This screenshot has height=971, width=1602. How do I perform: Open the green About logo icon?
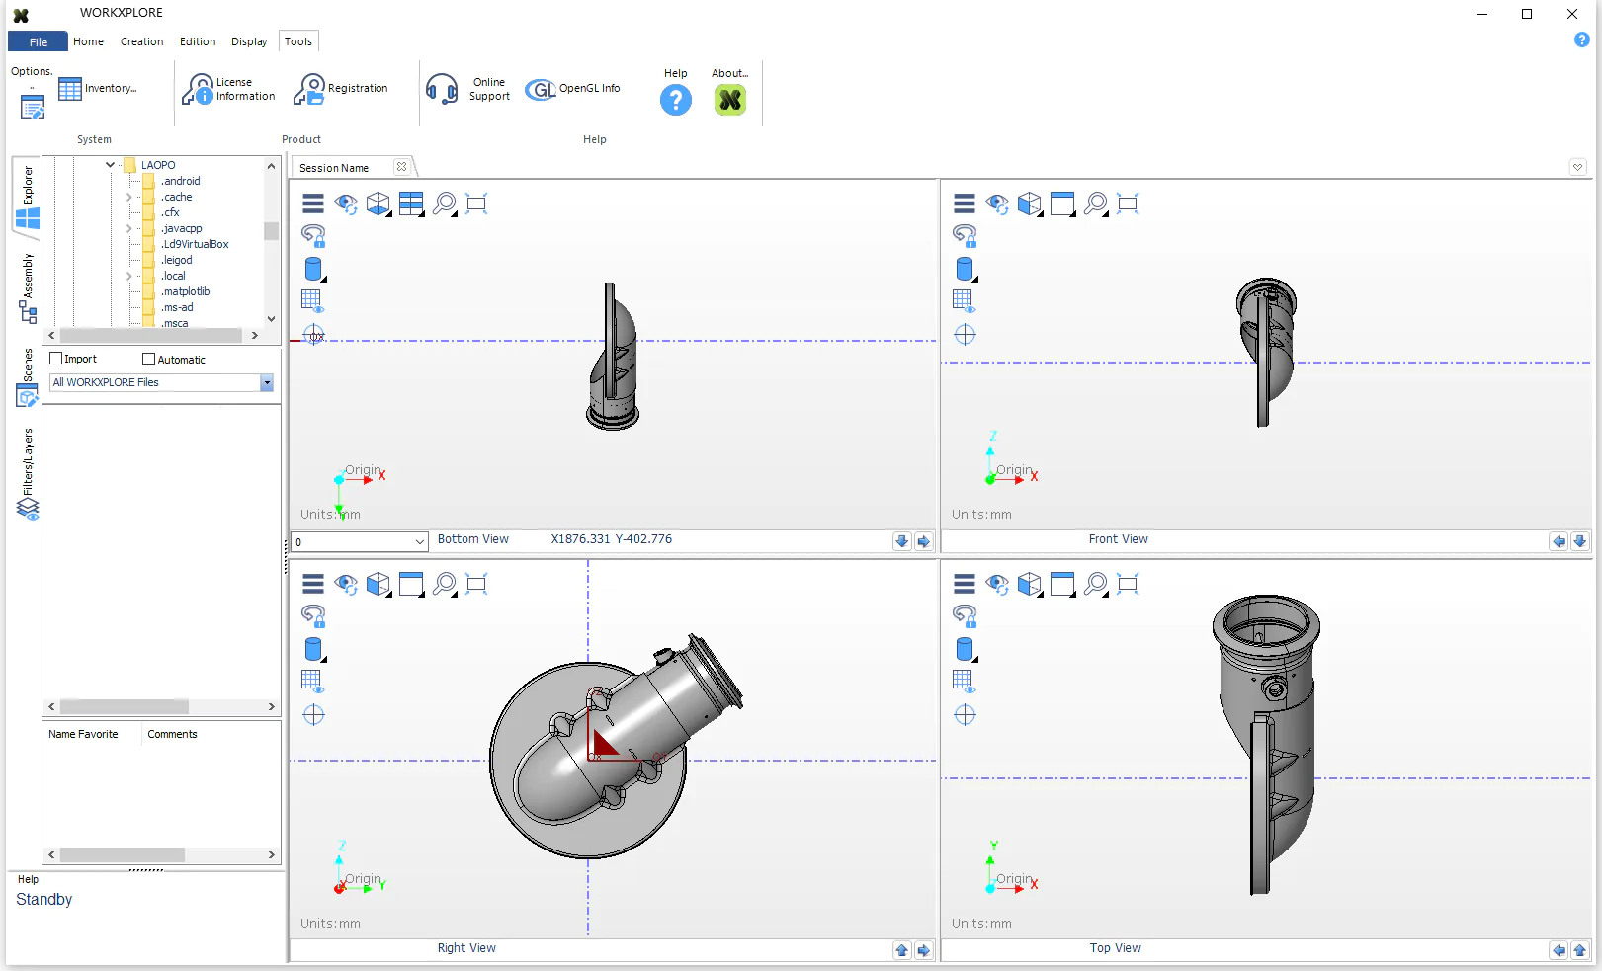coord(730,100)
